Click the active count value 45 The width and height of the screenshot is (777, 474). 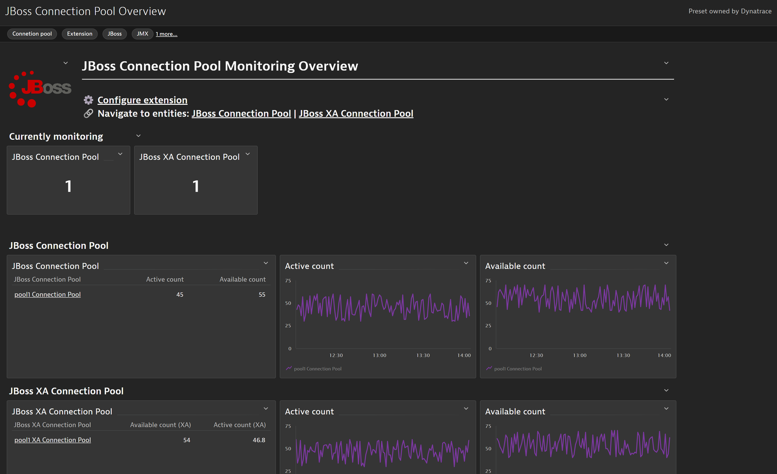click(x=180, y=294)
